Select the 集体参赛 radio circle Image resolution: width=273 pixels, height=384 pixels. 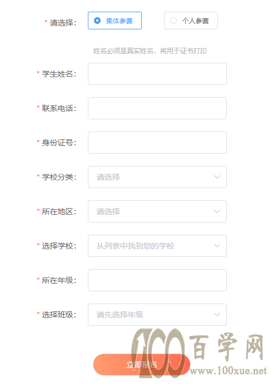(x=97, y=21)
